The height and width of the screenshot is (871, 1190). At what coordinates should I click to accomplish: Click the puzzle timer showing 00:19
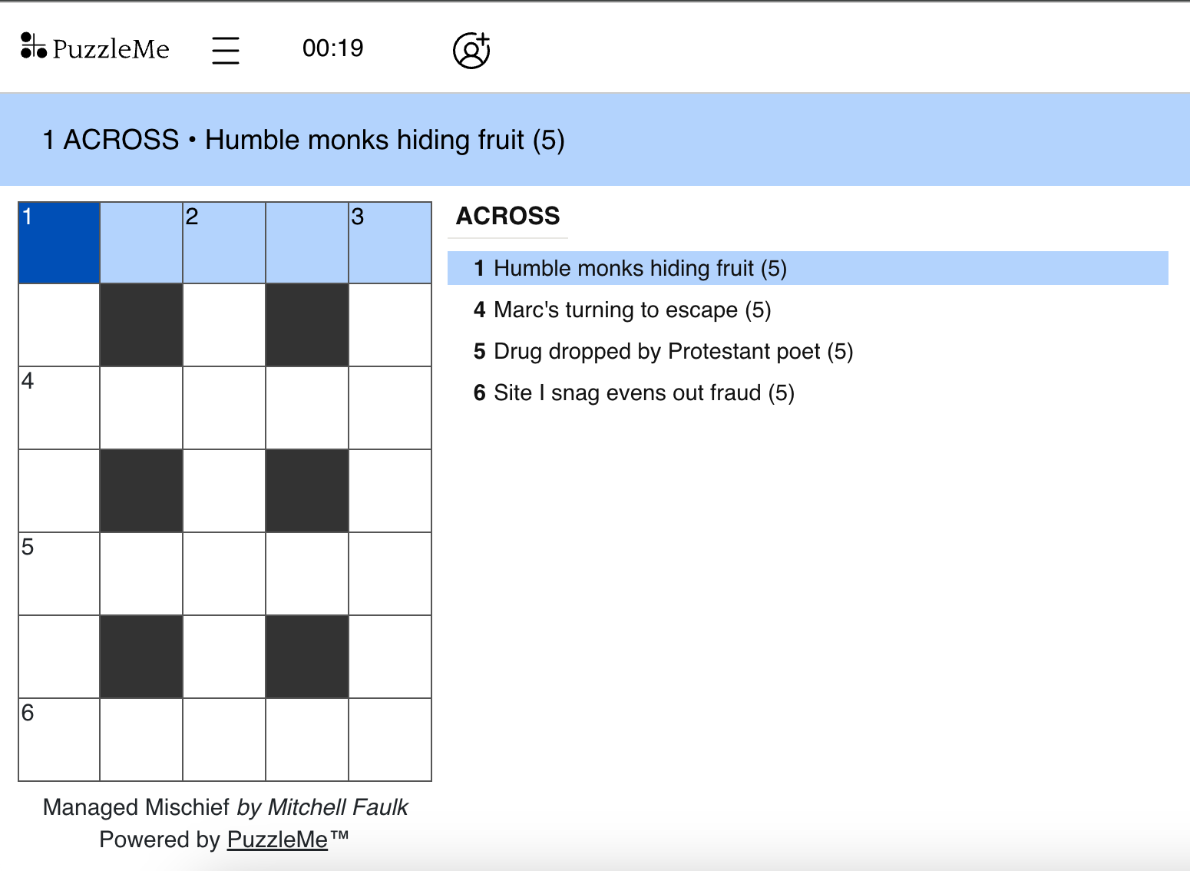[332, 48]
